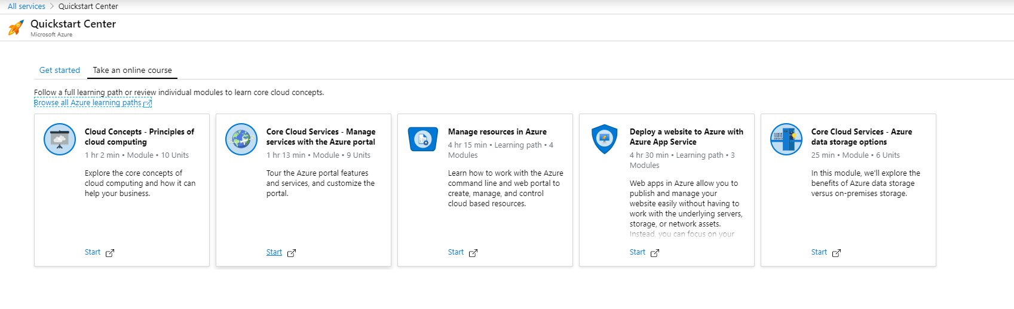This screenshot has width=1014, height=309.
Task: Click the Deploy a website shield icon
Action: 605,139
